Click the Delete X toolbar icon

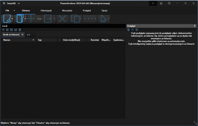point(62,19)
